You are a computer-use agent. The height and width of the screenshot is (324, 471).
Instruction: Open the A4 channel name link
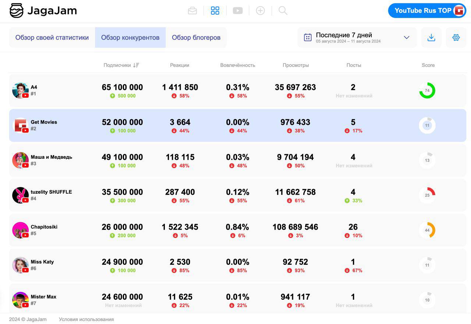(34, 87)
